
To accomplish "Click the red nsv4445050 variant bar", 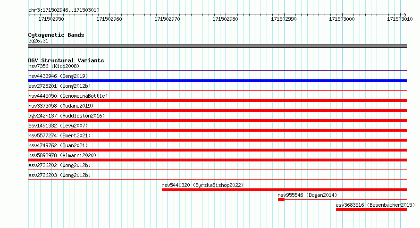I will pos(217,101).
